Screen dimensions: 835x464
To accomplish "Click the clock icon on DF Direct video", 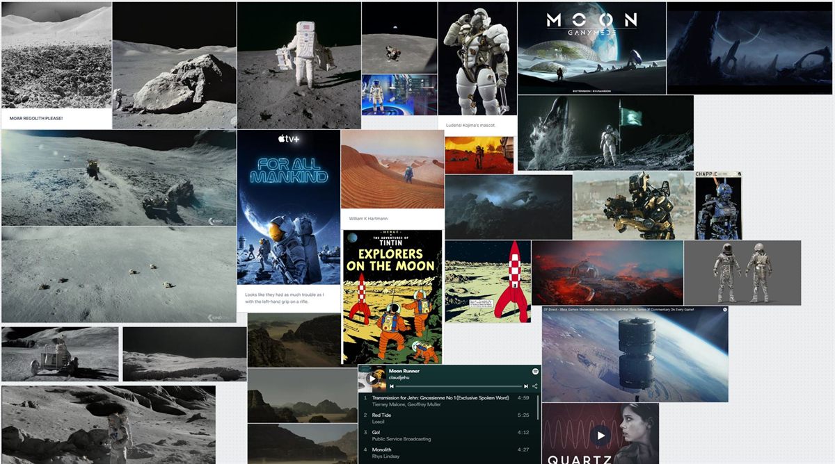I will pyautogui.click(x=724, y=309).
